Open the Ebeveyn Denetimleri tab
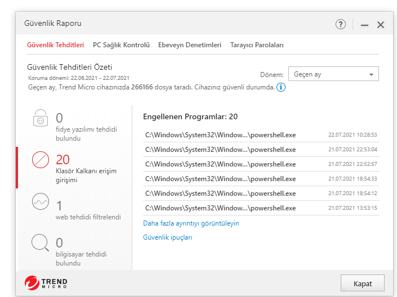 [x=190, y=45]
